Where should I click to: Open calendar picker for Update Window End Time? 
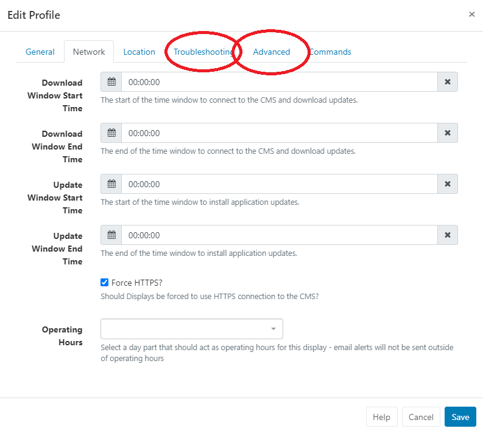tap(111, 235)
